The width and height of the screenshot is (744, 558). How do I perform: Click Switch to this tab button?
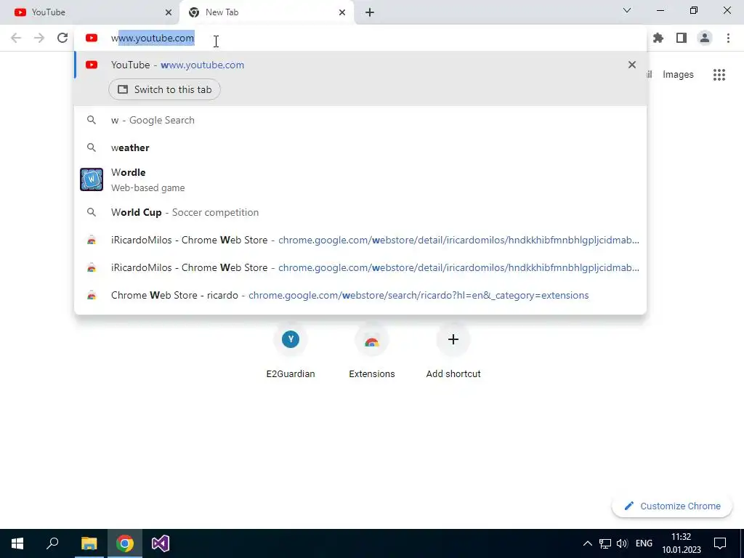[x=165, y=89]
